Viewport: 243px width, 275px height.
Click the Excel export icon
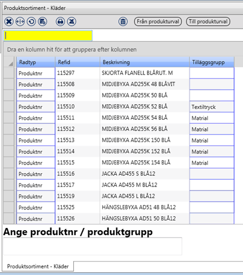[x=72, y=22]
